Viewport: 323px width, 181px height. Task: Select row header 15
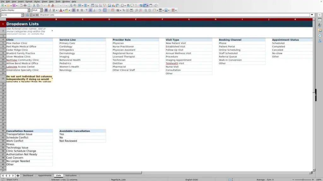[x=3, y=78]
